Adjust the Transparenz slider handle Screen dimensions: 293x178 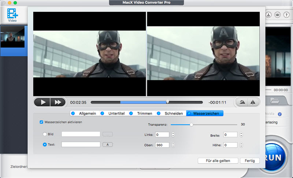pos(191,125)
